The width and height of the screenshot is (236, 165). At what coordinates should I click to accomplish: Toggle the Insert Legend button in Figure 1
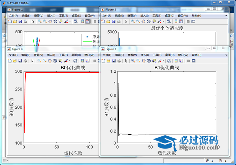click(87, 21)
